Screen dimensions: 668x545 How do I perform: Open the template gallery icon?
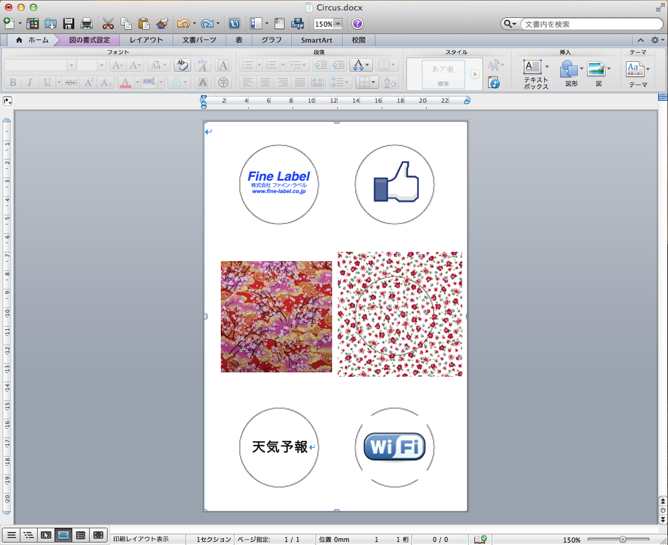(32, 24)
